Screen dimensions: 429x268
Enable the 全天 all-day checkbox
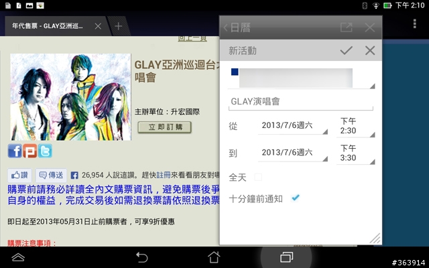point(258,177)
